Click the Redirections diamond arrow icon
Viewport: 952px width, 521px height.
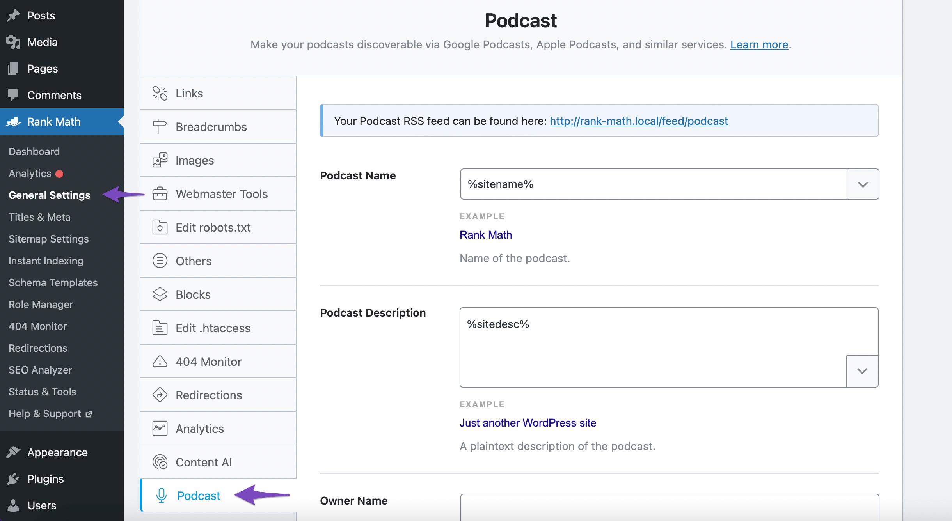click(160, 395)
